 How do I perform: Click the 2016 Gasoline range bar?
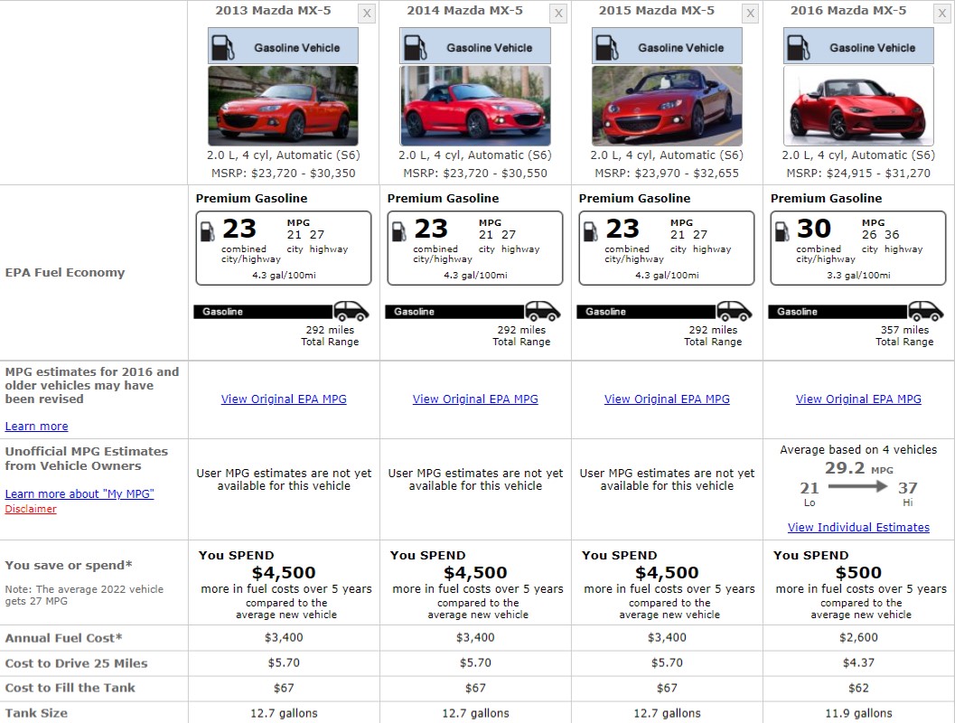click(838, 311)
